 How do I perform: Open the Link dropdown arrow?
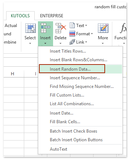[86, 42]
